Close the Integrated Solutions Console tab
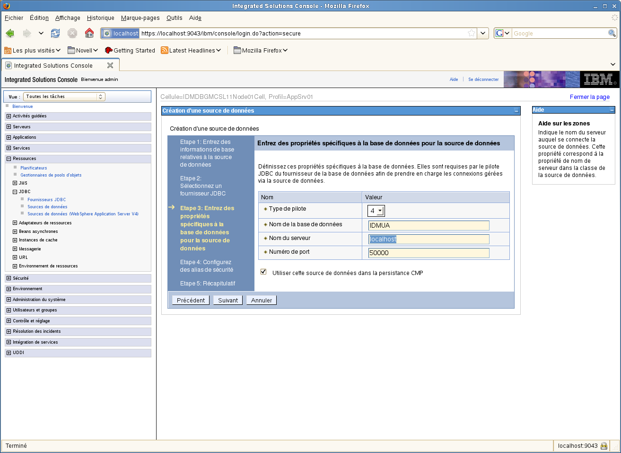The height and width of the screenshot is (453, 621). (x=110, y=65)
